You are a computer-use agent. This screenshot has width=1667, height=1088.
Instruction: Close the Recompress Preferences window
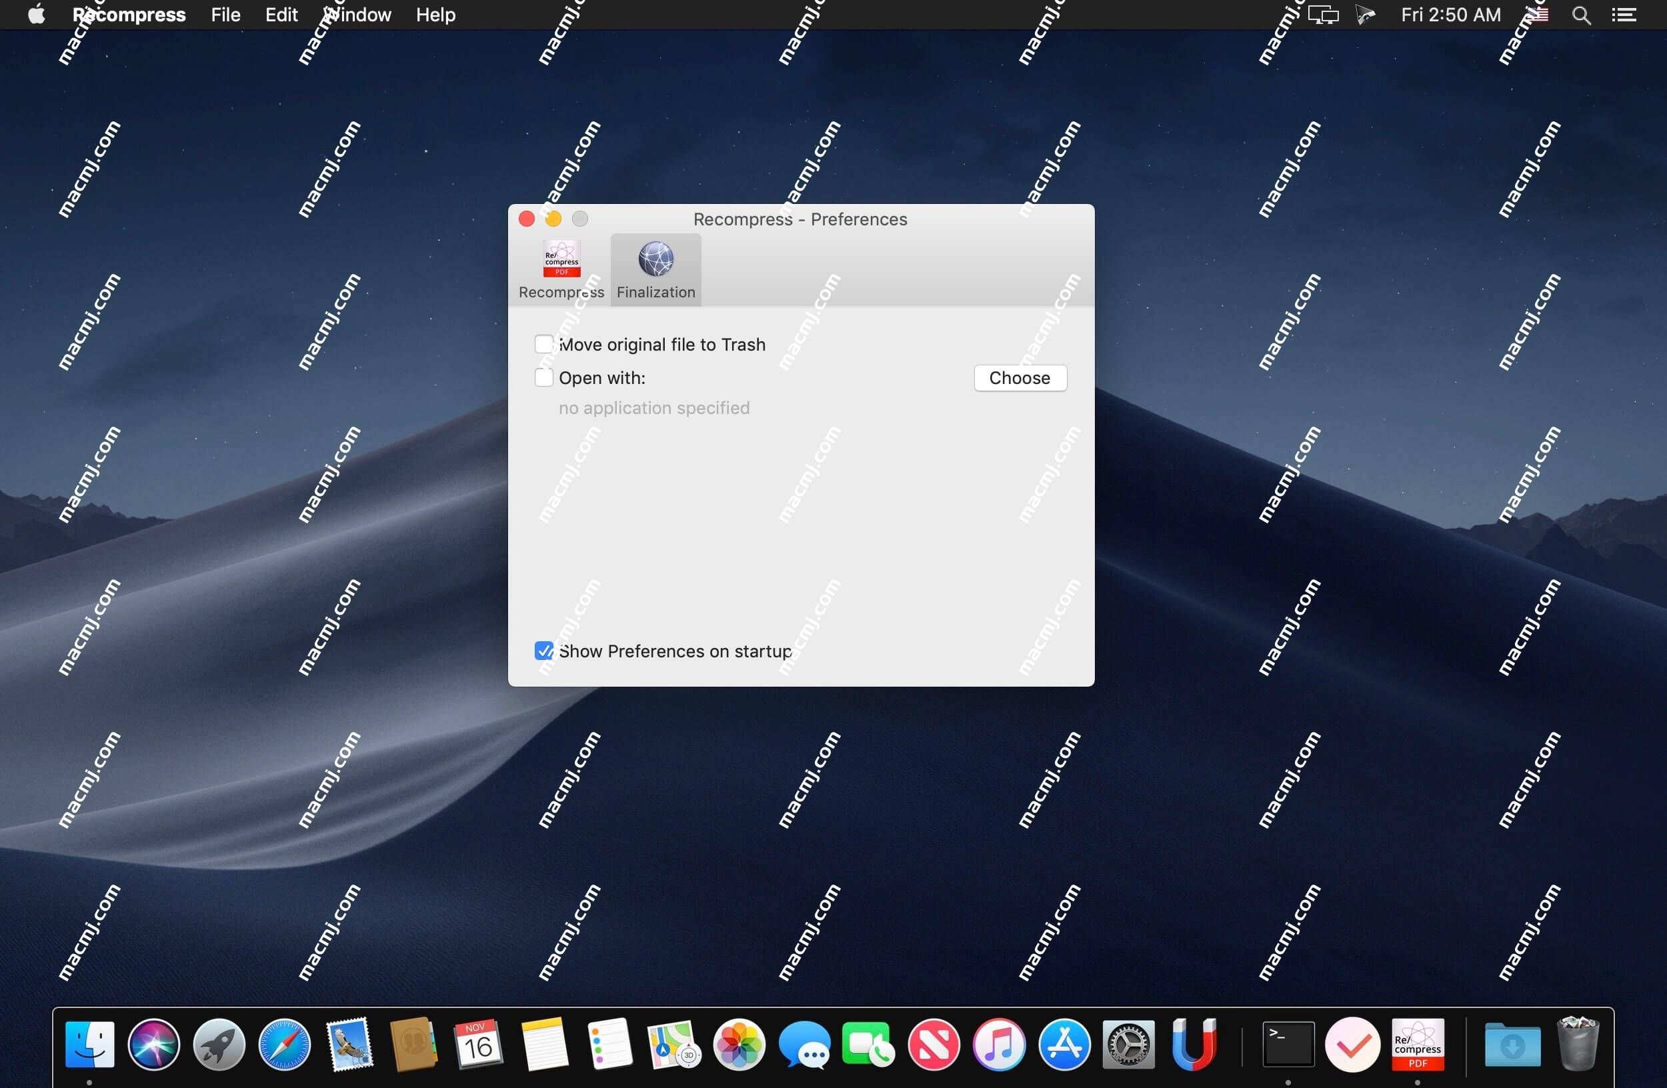coord(527,219)
